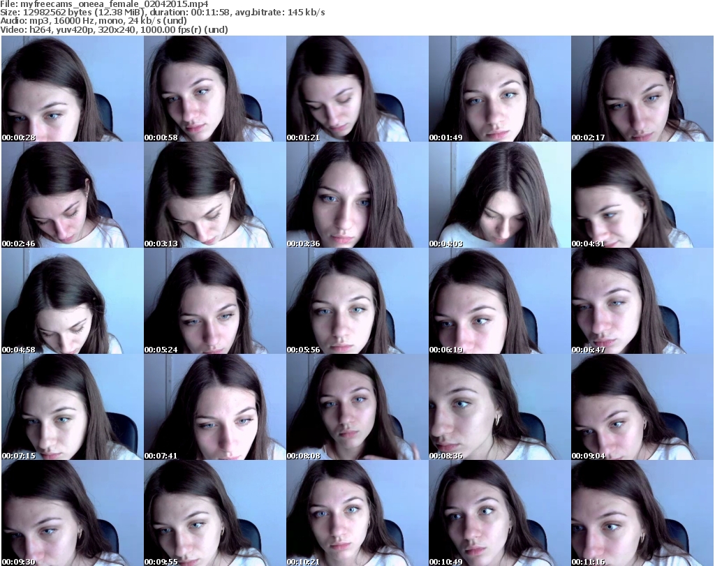Select the thumbnail timestamped 00:05:24
This screenshot has height=566, width=715.
click(215, 301)
